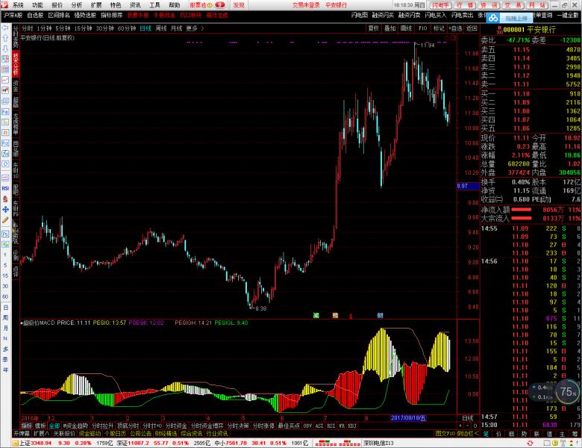Switch chart to 5分钟 period

(63, 28)
